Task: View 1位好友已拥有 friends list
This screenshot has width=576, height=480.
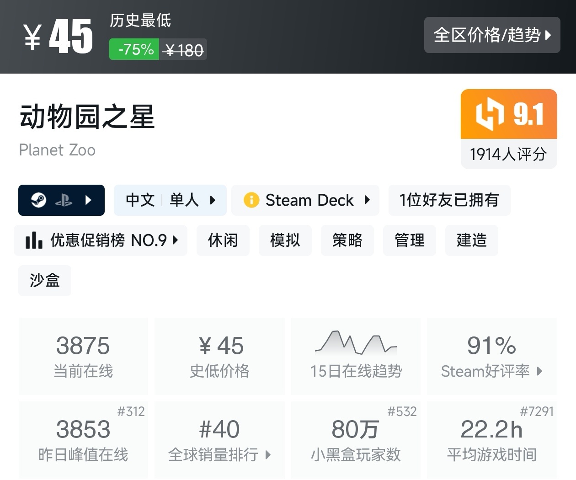Action: [x=449, y=200]
